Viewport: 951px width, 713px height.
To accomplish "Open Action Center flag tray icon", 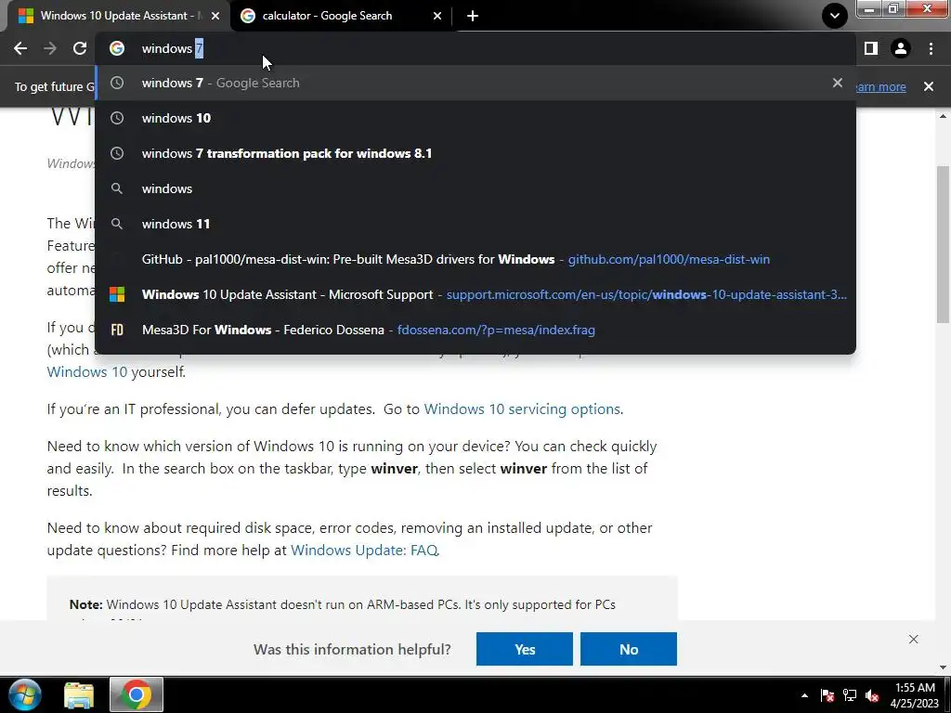I will point(827,695).
